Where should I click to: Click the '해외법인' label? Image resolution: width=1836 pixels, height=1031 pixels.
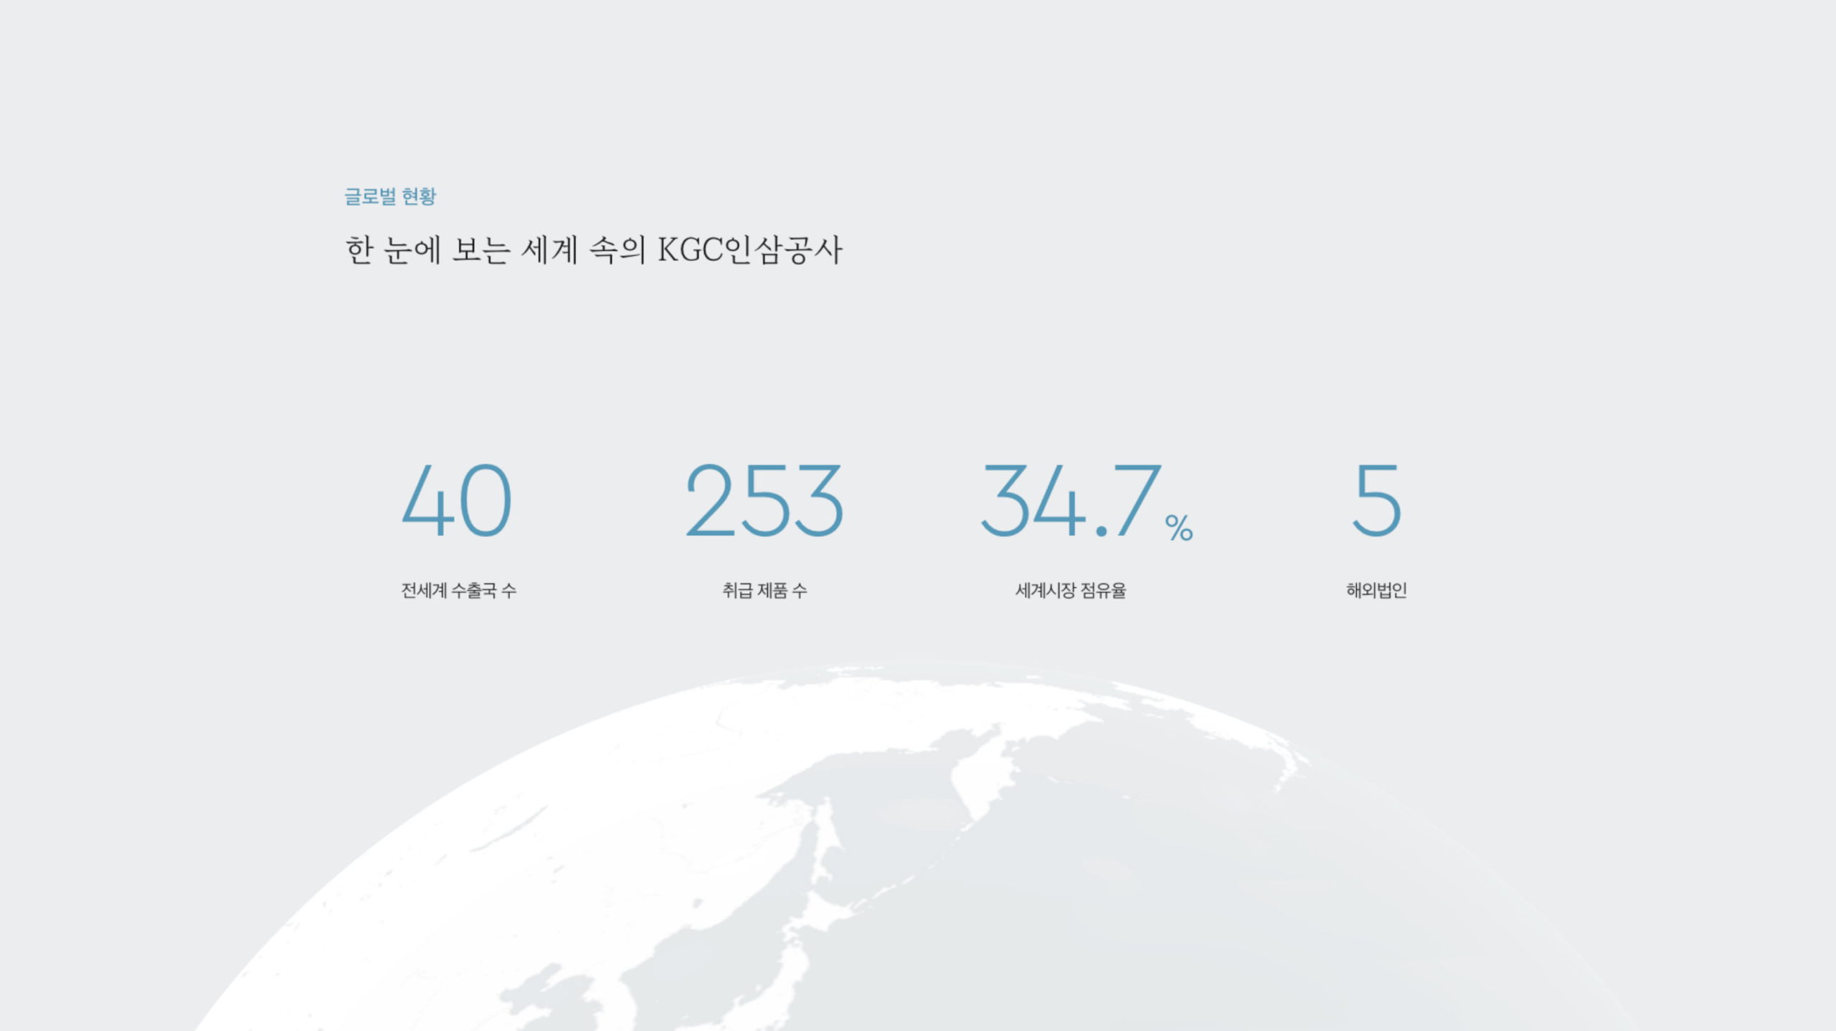1376,590
